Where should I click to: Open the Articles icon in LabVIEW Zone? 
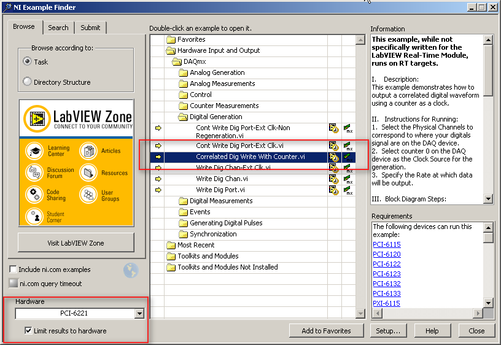pyautogui.click(x=88, y=151)
